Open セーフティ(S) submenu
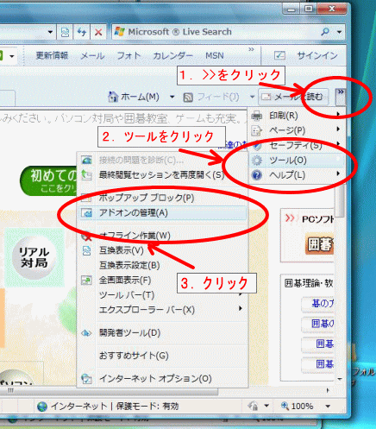Image resolution: width=376 pixels, height=429 pixels. coord(297,145)
